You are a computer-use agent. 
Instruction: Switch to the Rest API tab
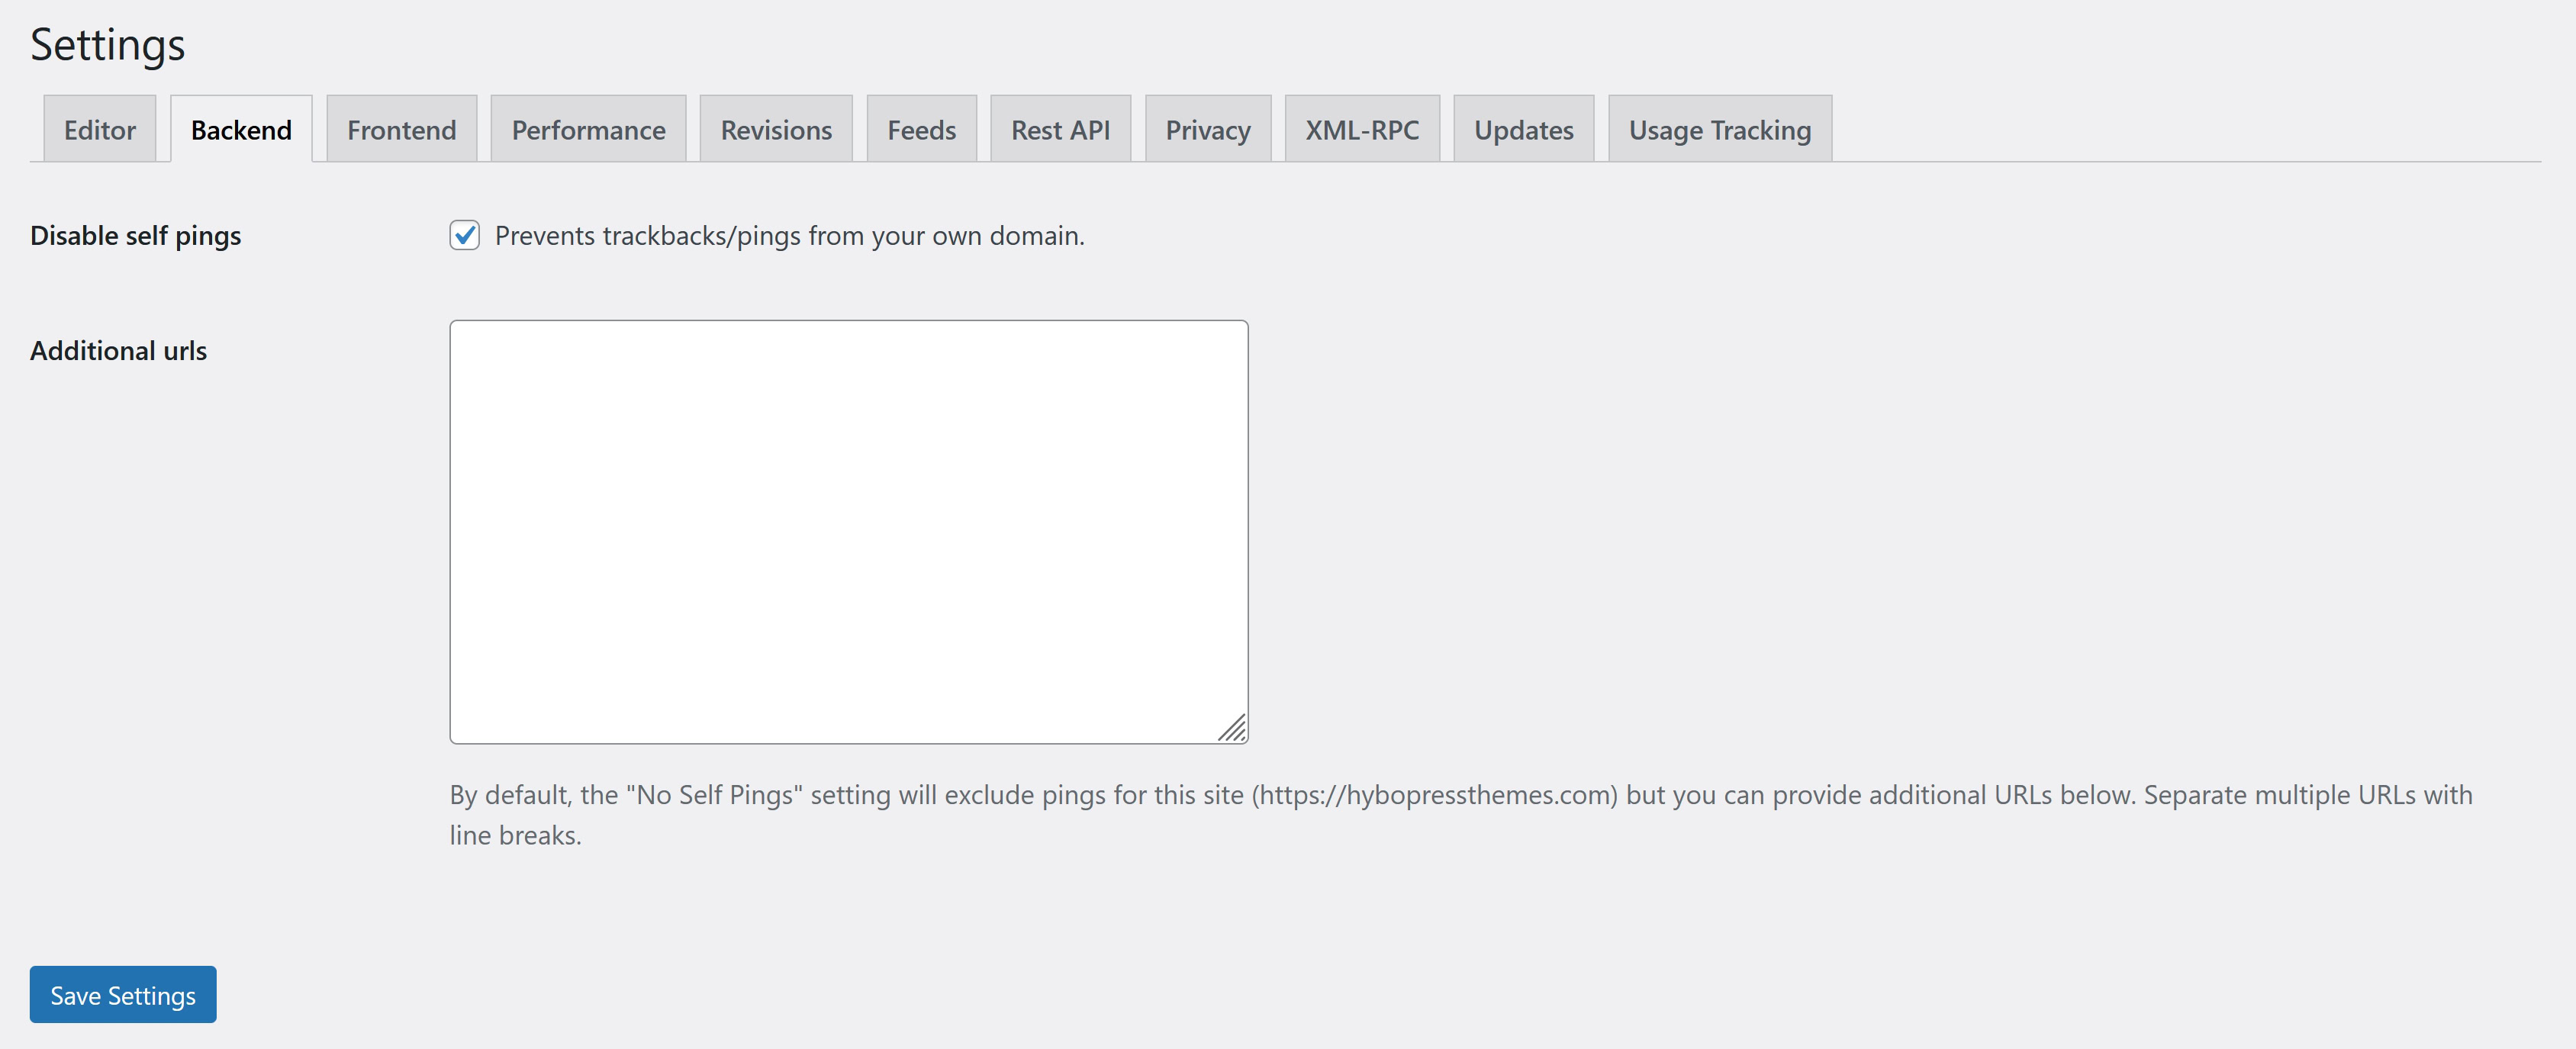[x=1060, y=130]
